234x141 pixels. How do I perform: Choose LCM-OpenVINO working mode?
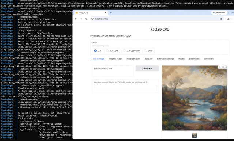[x=131, y=51]
